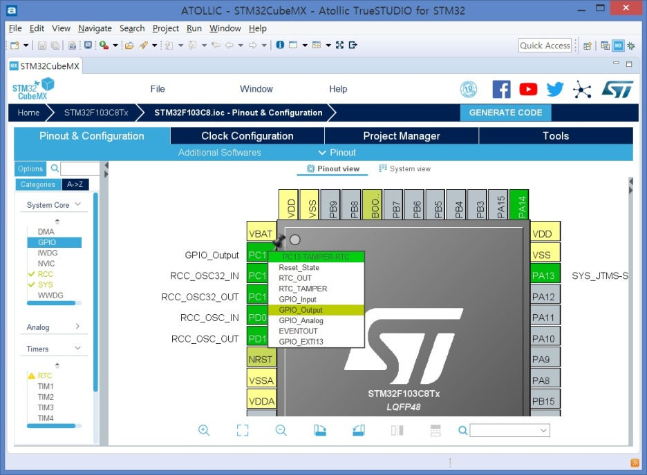This screenshot has height=475, width=647.
Task: Click the Save All icon in toolbar
Action: click(x=55, y=46)
